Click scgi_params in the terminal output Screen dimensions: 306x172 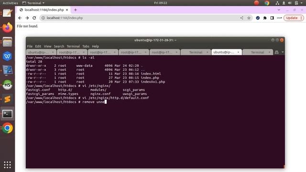[134, 90]
